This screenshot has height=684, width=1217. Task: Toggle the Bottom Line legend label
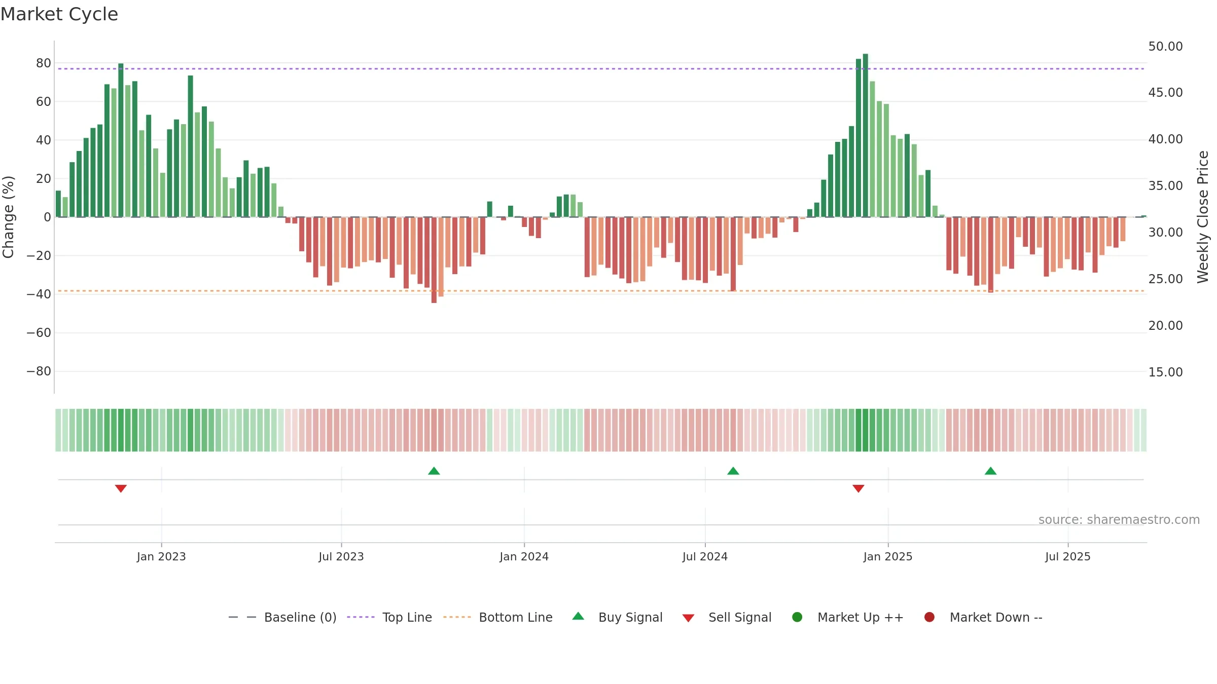click(x=516, y=617)
